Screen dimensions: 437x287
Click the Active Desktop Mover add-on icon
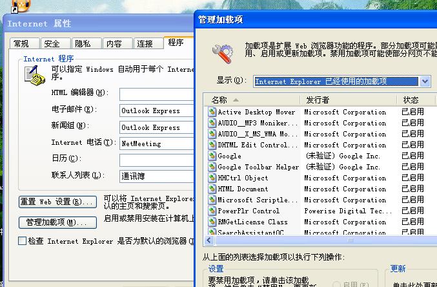[212, 112]
